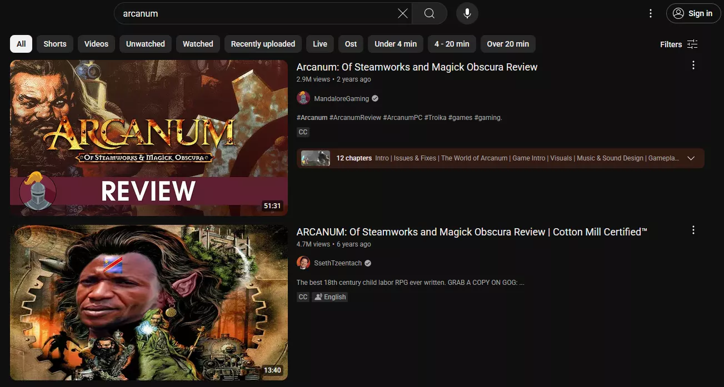The image size is (724, 387).
Task: Click the '4.7M views • 6 years ago' text
Action: coord(333,244)
